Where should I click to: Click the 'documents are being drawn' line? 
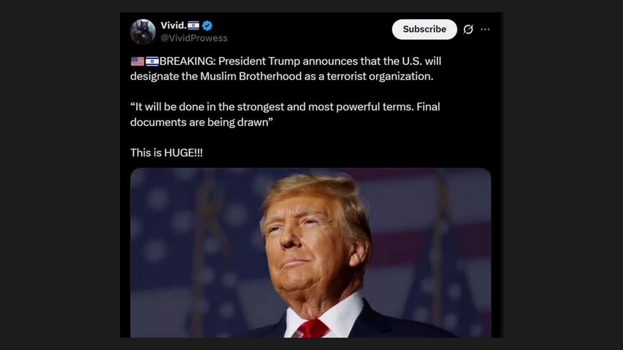pos(202,122)
